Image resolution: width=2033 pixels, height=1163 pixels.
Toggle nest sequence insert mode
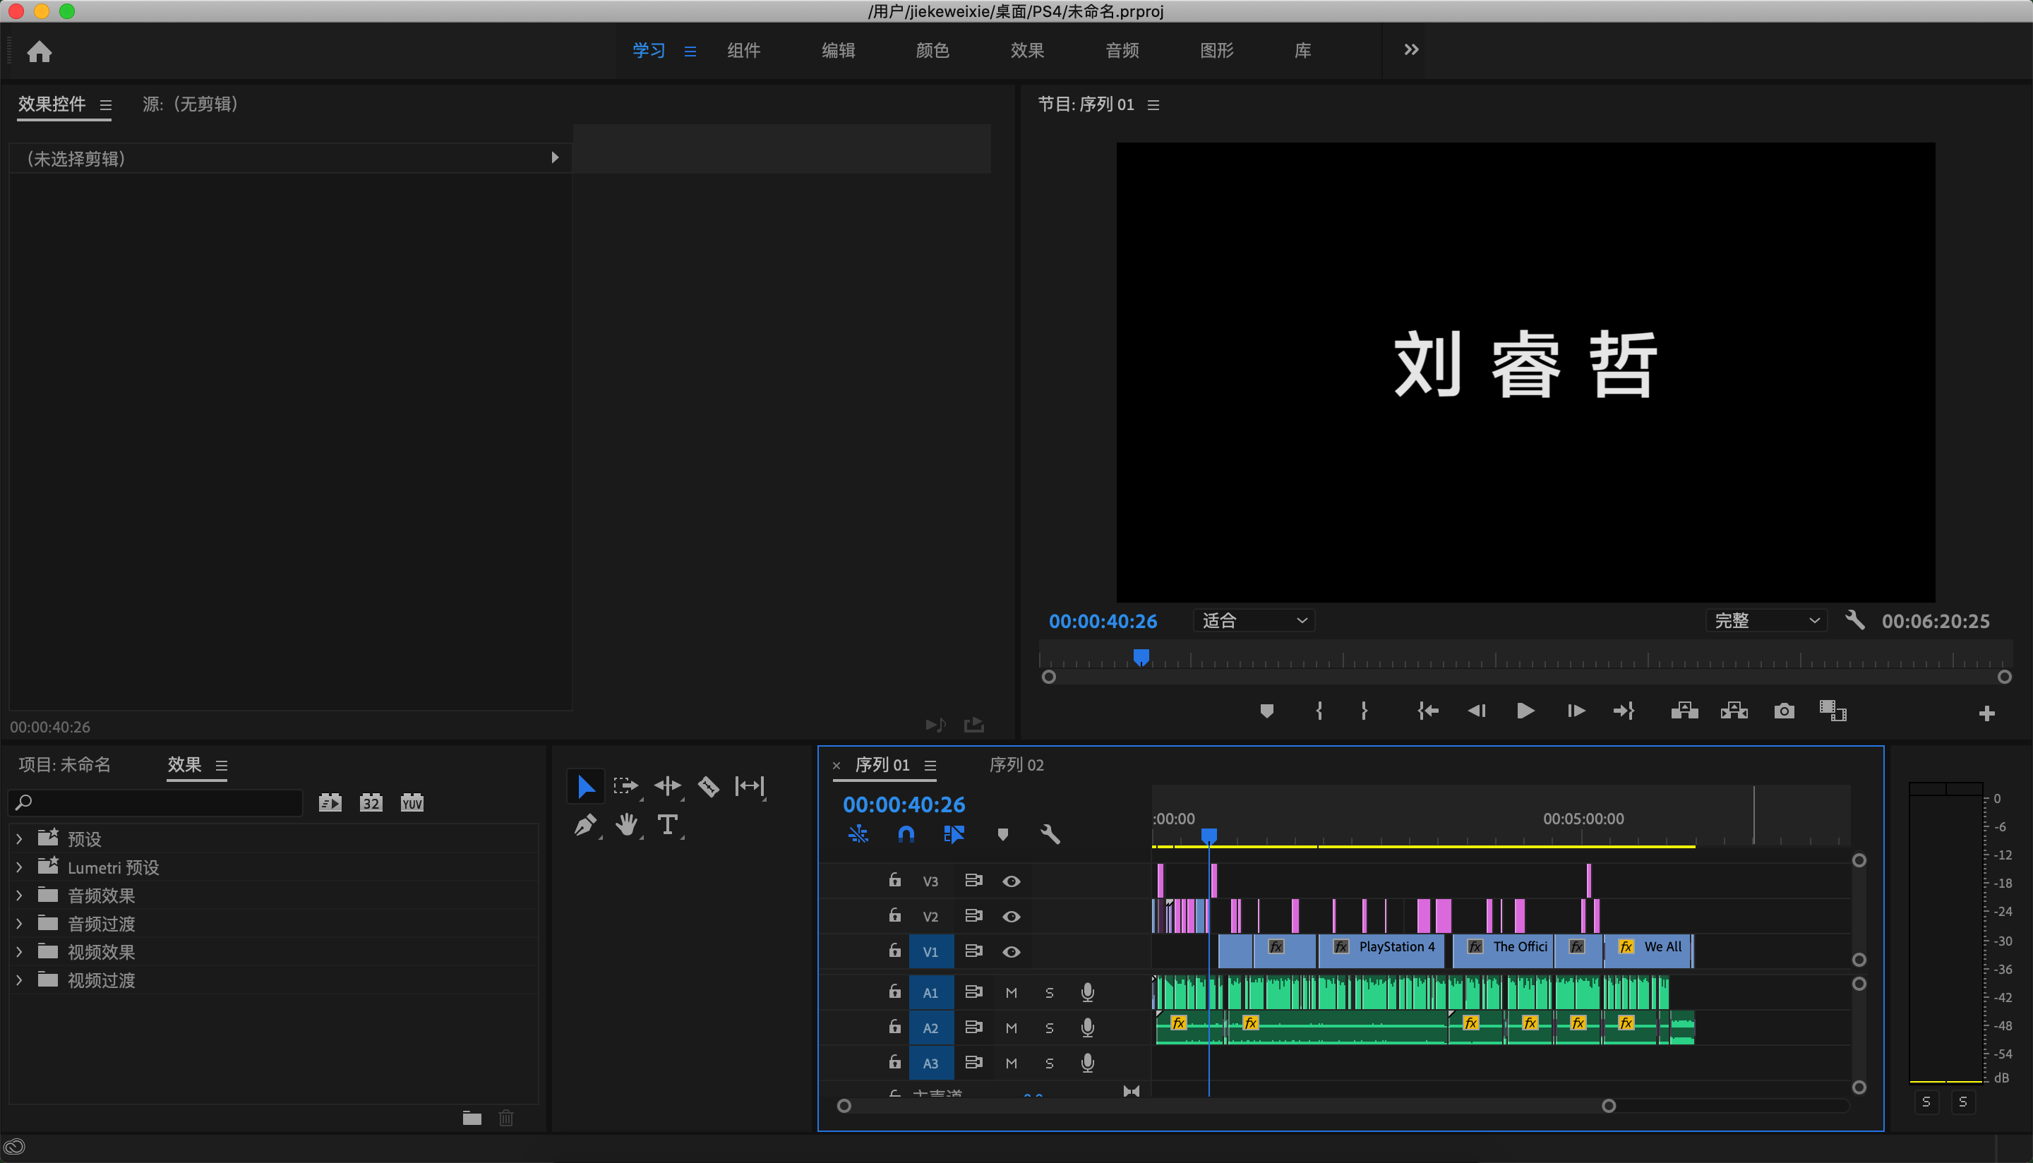pos(858,835)
